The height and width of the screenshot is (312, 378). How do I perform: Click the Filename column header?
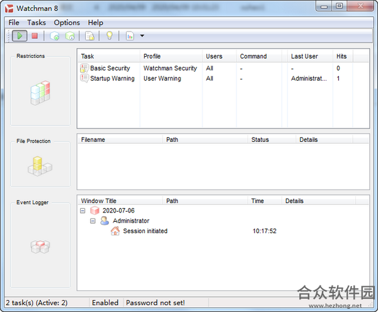coord(120,139)
